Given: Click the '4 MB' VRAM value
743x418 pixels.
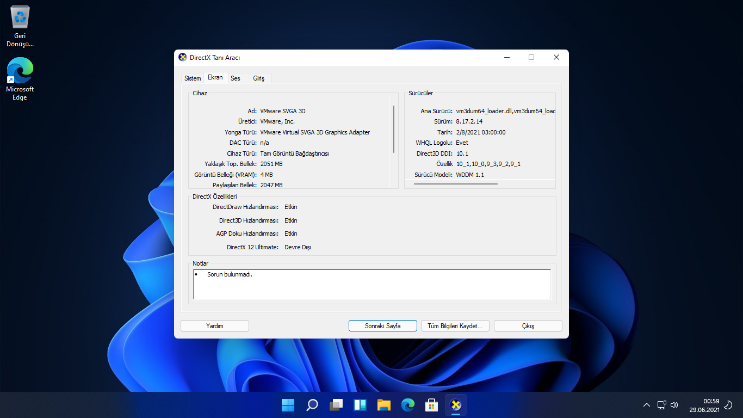Looking at the screenshot, I should 267,175.
